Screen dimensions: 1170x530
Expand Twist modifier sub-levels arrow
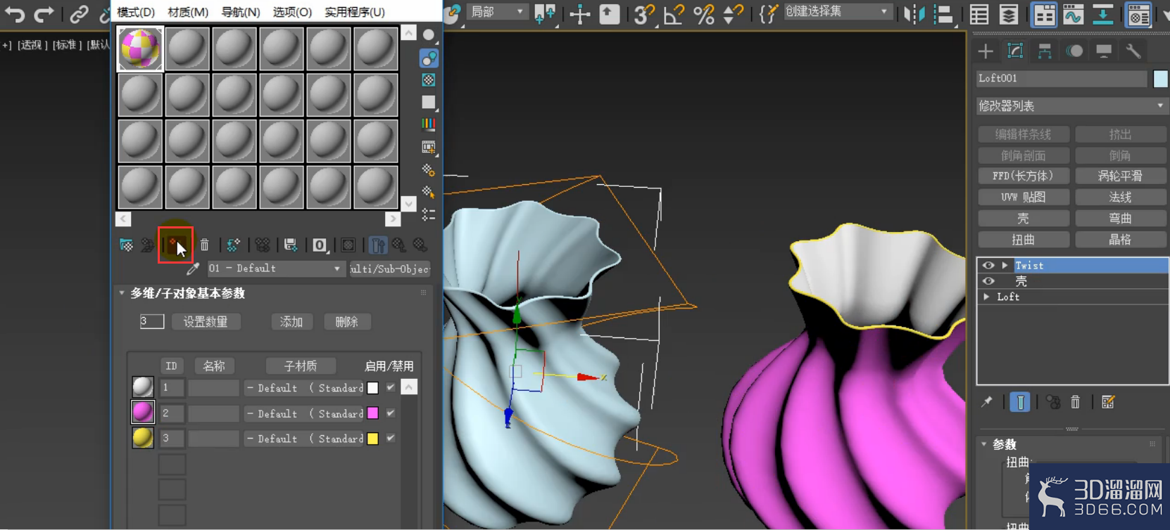pyautogui.click(x=1005, y=266)
